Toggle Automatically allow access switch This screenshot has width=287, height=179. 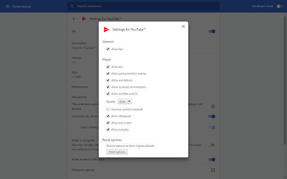coord(212,116)
